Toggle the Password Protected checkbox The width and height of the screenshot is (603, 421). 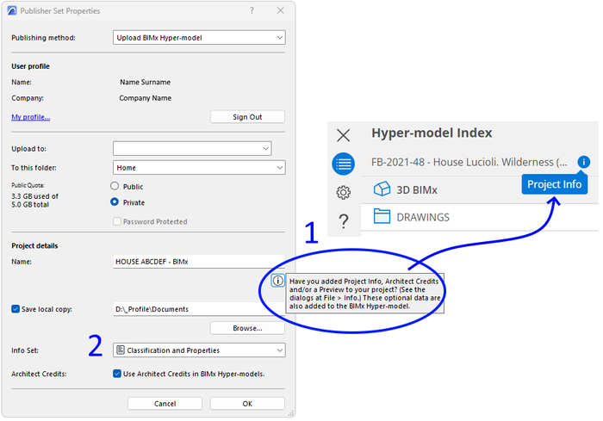117,221
